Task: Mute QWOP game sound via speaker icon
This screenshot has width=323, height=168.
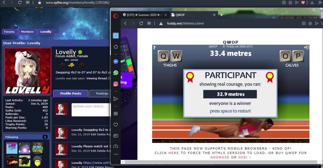Action: 306,47
